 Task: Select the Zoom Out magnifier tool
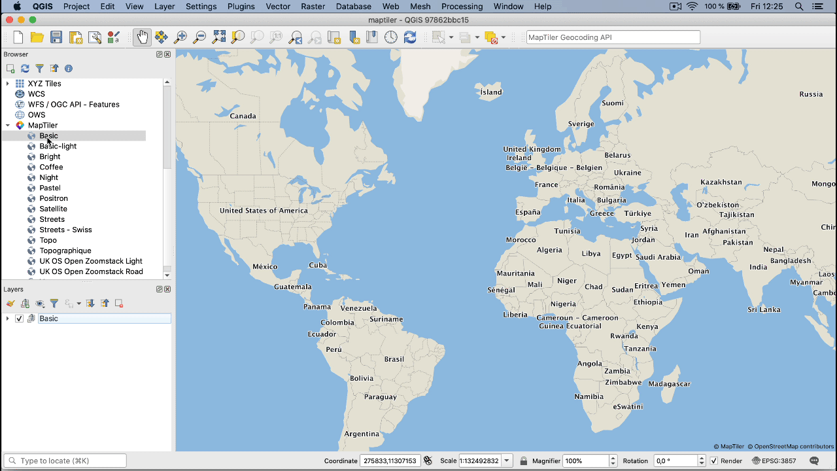[x=199, y=37]
